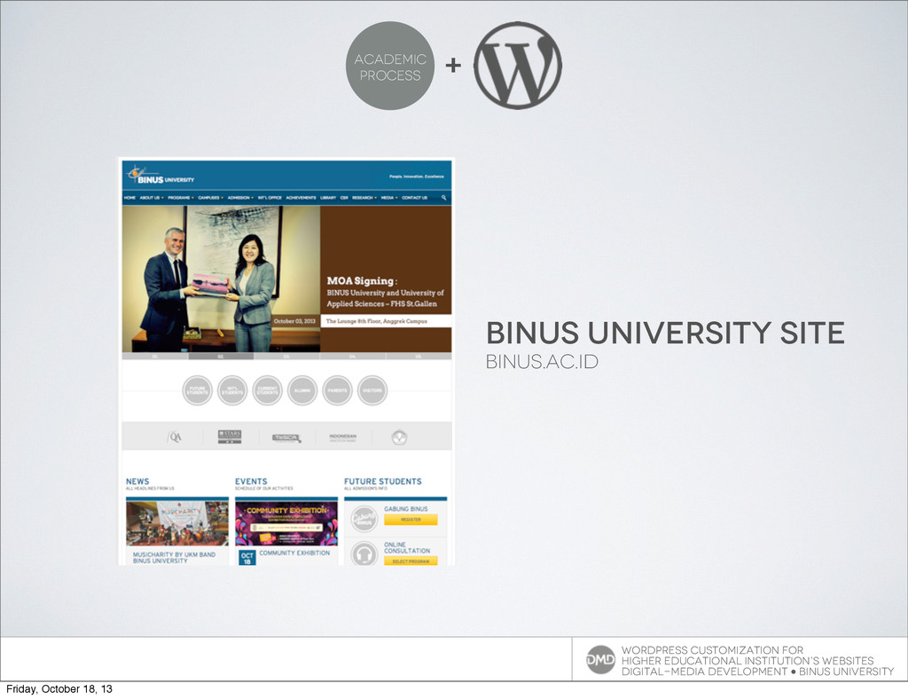Viewport: 908px width, 699px height.
Task: Click the OCT 18 date badge
Action: click(247, 558)
